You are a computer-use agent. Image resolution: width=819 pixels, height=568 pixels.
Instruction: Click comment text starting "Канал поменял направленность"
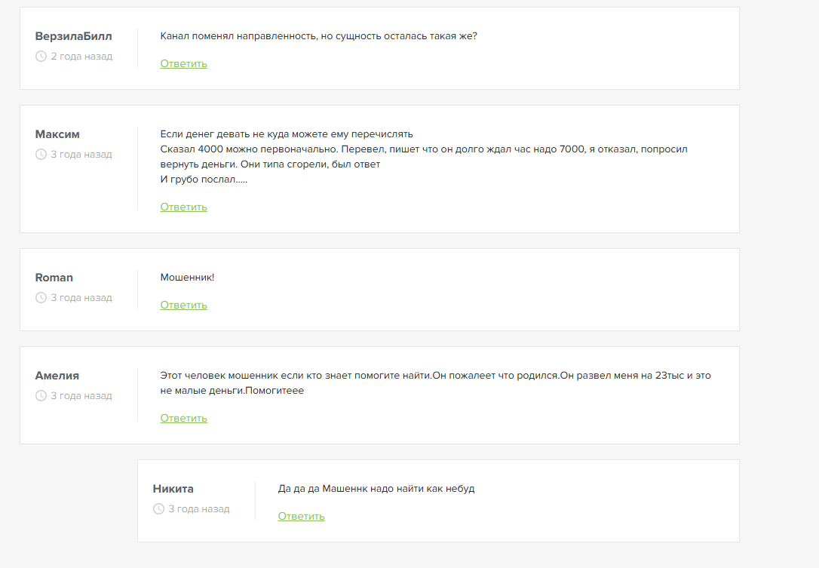point(318,36)
